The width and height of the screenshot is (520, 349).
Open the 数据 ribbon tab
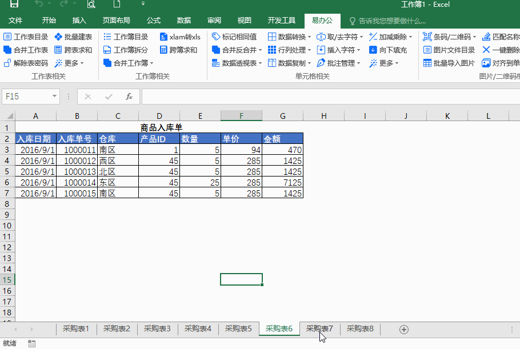184,21
